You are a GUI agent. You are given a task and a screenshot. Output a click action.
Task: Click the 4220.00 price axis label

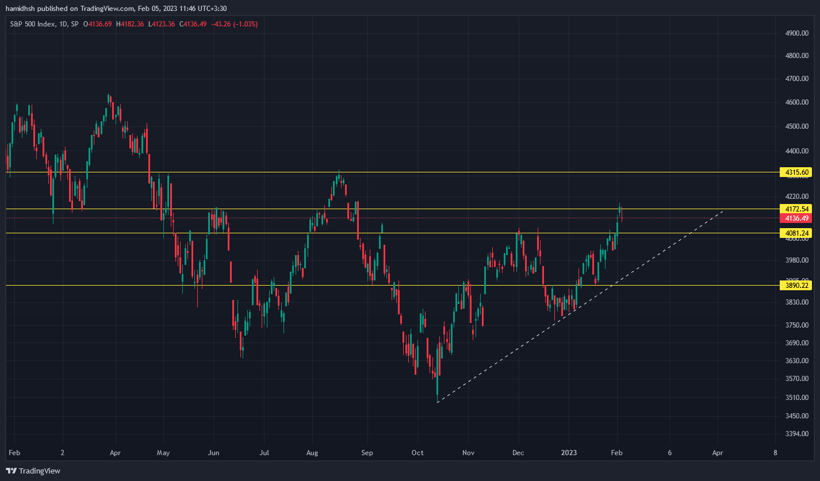pos(797,196)
